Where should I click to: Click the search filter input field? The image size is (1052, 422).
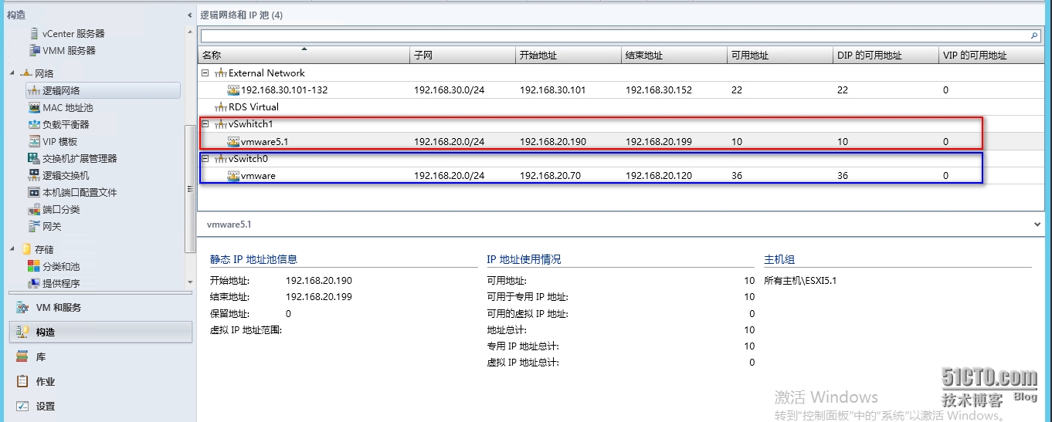click(x=615, y=35)
